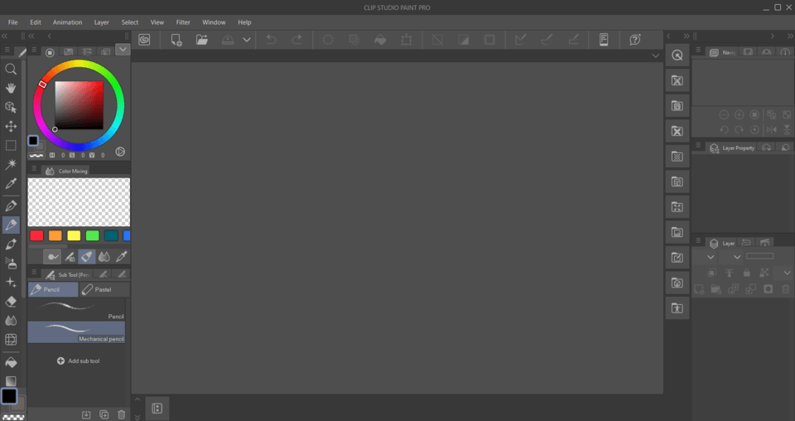795x421 pixels.
Task: Switch to the Pastel sub tool tab
Action: [x=104, y=289]
